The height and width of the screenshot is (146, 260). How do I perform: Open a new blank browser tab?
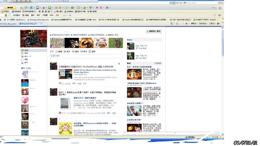click(45, 24)
